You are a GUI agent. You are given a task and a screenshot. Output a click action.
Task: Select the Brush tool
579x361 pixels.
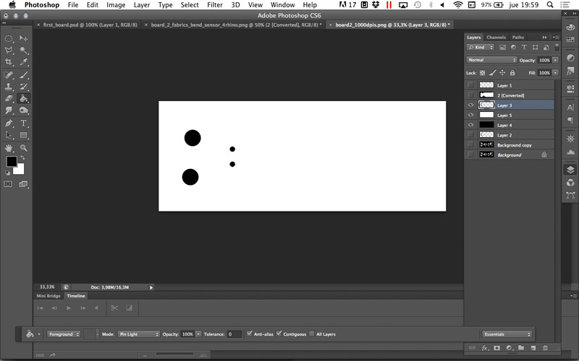click(24, 75)
